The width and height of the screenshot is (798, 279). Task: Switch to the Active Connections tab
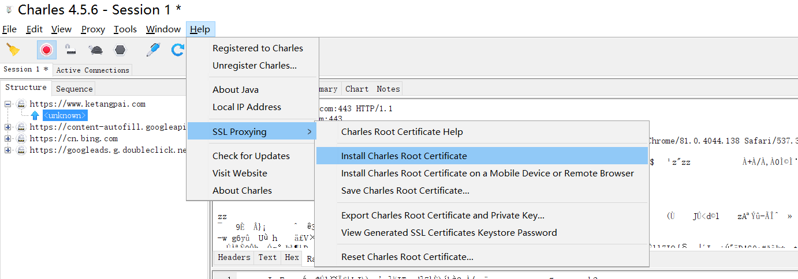coord(92,70)
